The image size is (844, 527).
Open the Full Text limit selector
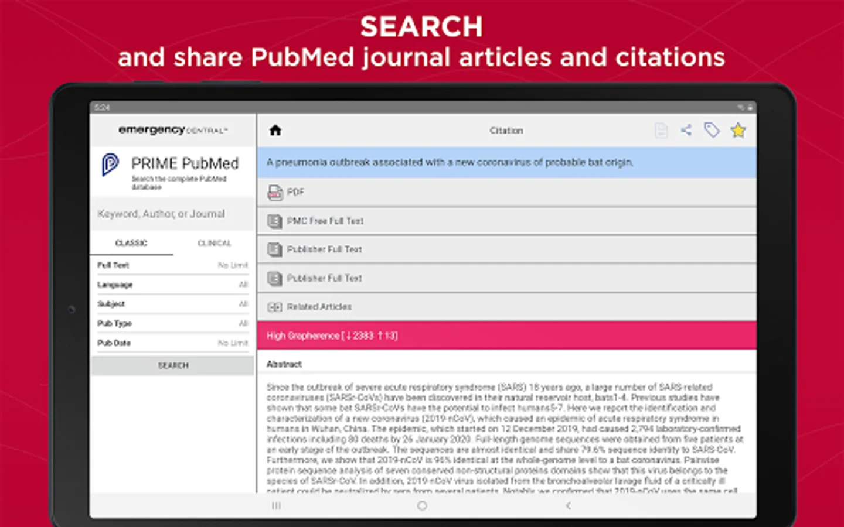(173, 265)
